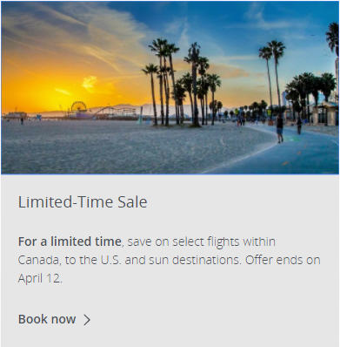
Task: Click the 'April 12' offer end date
Action: click(x=40, y=278)
